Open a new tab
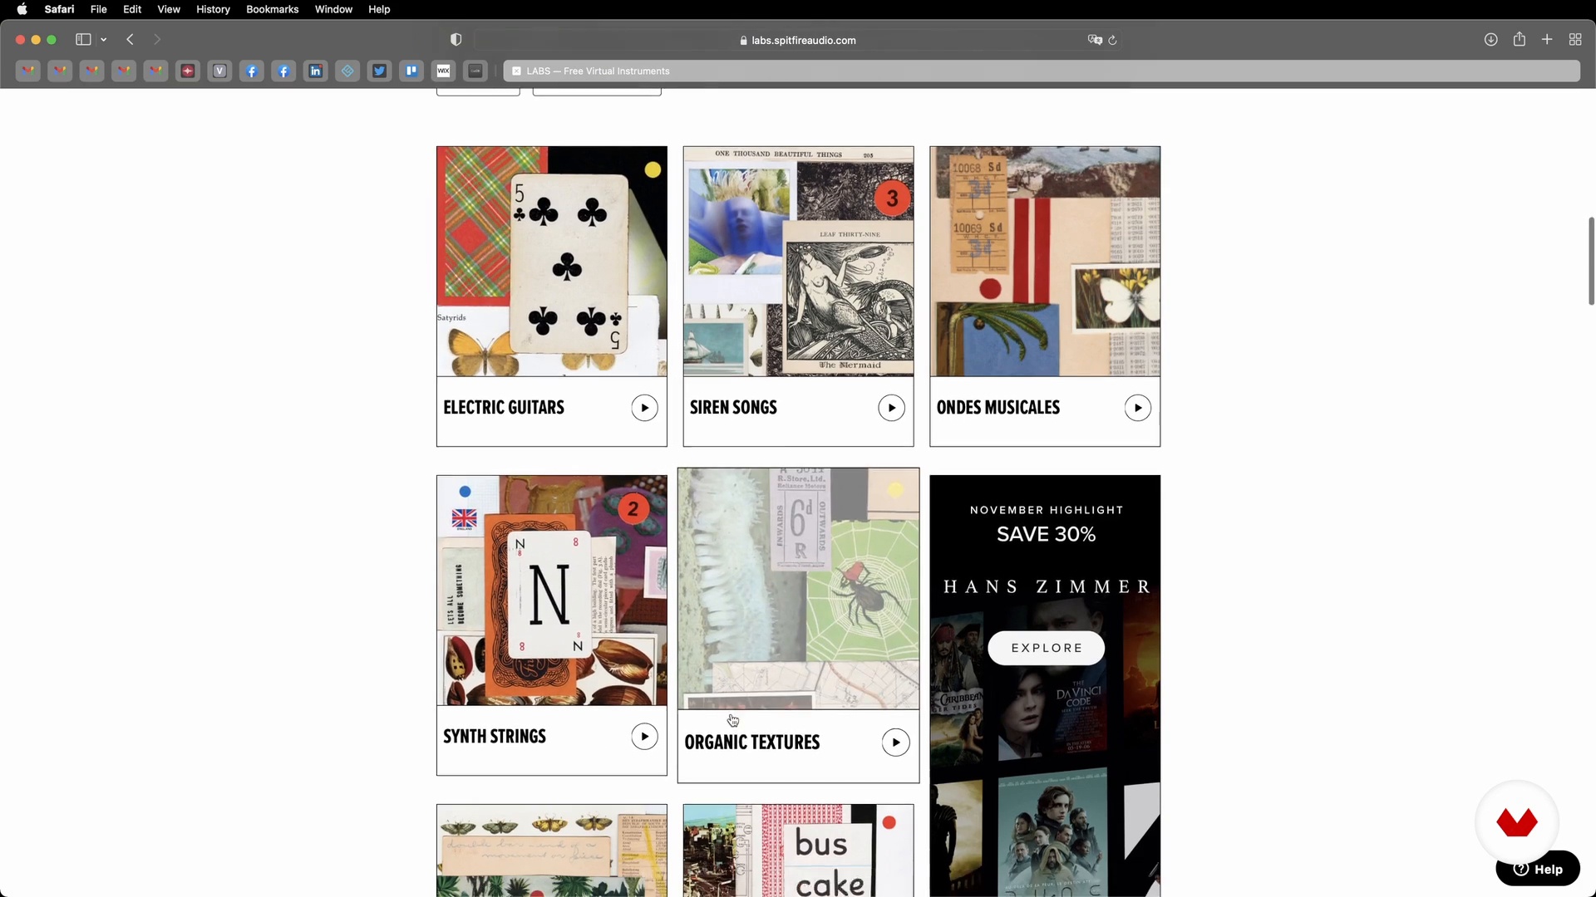Viewport: 1596px width, 897px height. point(1547,40)
